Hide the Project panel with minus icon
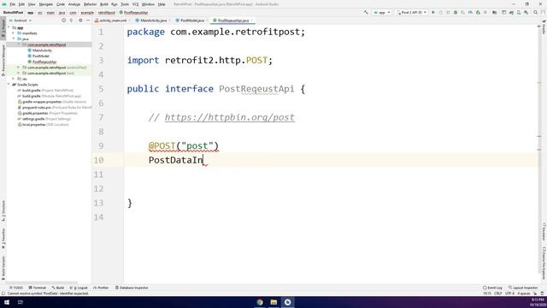This screenshot has height=308, width=547. tap(87, 21)
